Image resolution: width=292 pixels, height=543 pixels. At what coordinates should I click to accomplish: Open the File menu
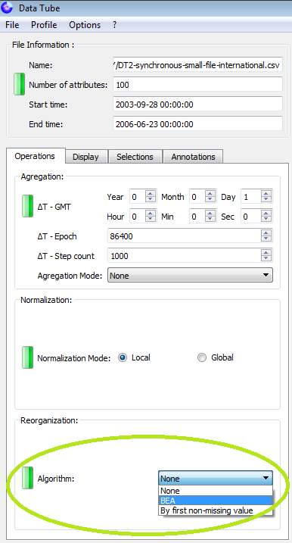click(12, 25)
